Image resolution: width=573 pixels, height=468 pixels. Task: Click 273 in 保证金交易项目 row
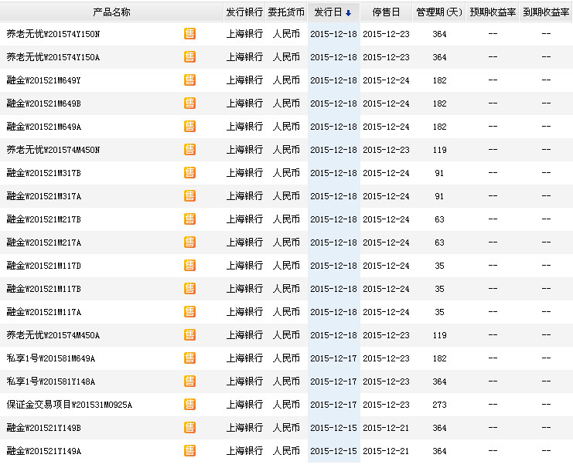(439, 405)
